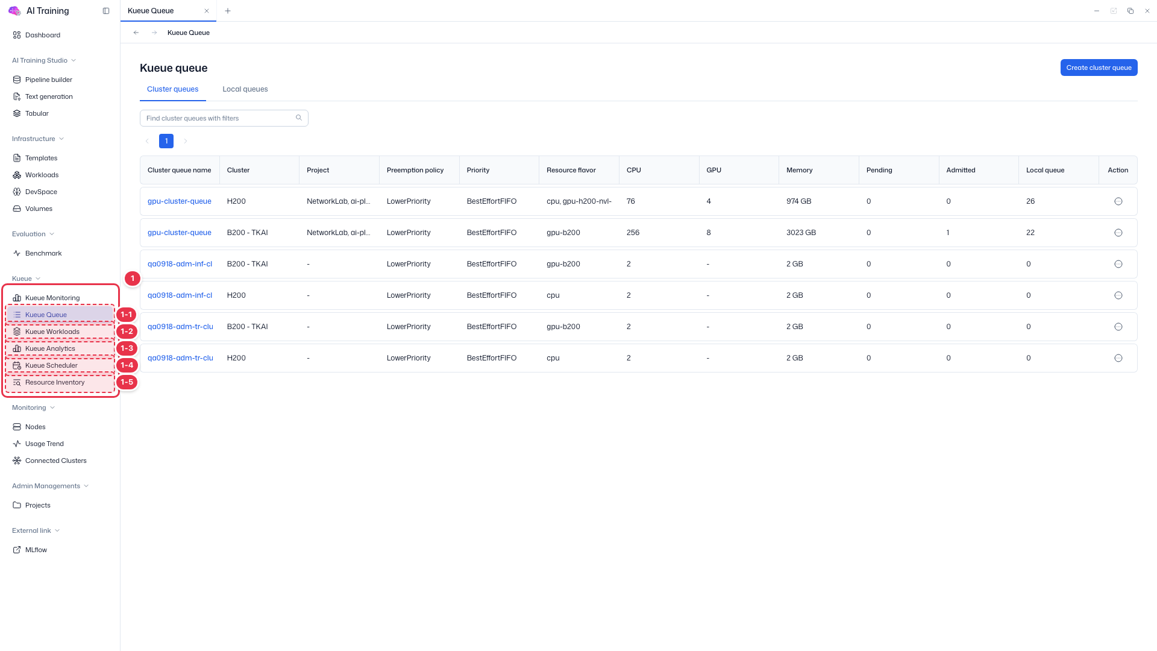Open Nodes via its server icon
The image size is (1157, 651).
(x=17, y=427)
